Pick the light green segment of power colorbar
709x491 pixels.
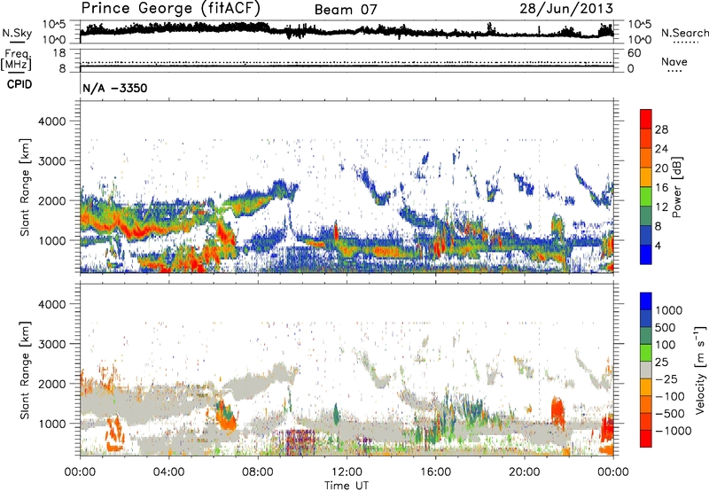646,197
